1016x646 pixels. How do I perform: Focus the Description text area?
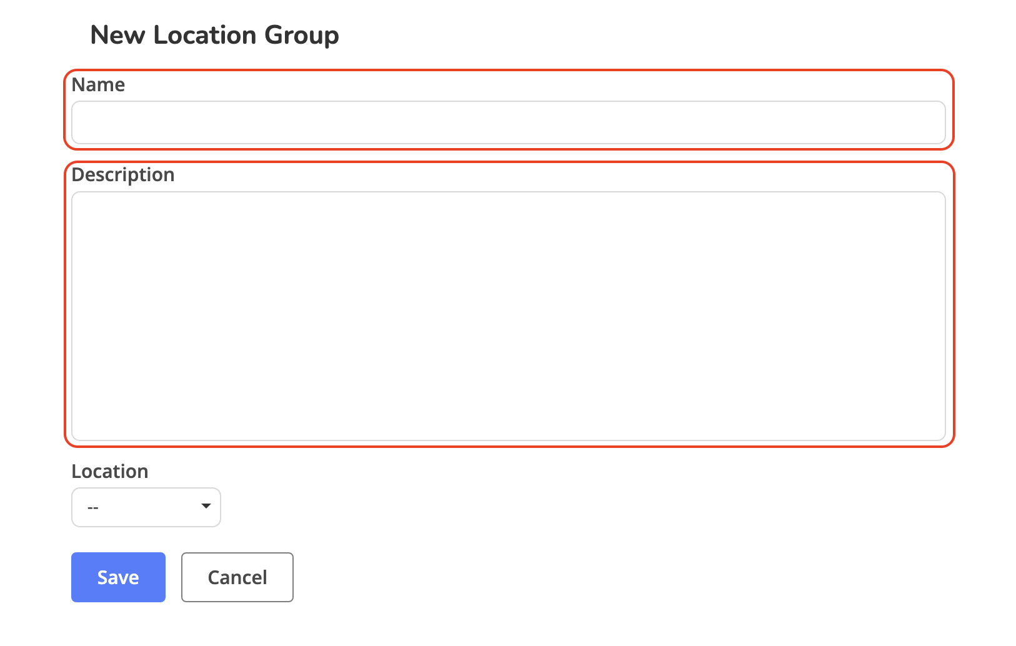(x=508, y=316)
